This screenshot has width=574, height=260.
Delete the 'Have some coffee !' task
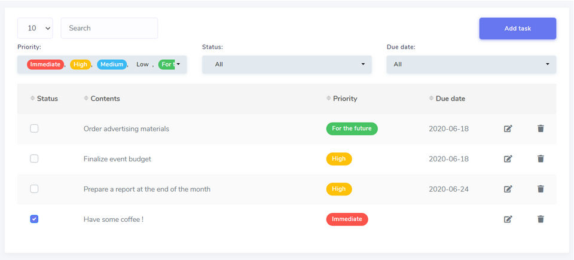(x=541, y=219)
